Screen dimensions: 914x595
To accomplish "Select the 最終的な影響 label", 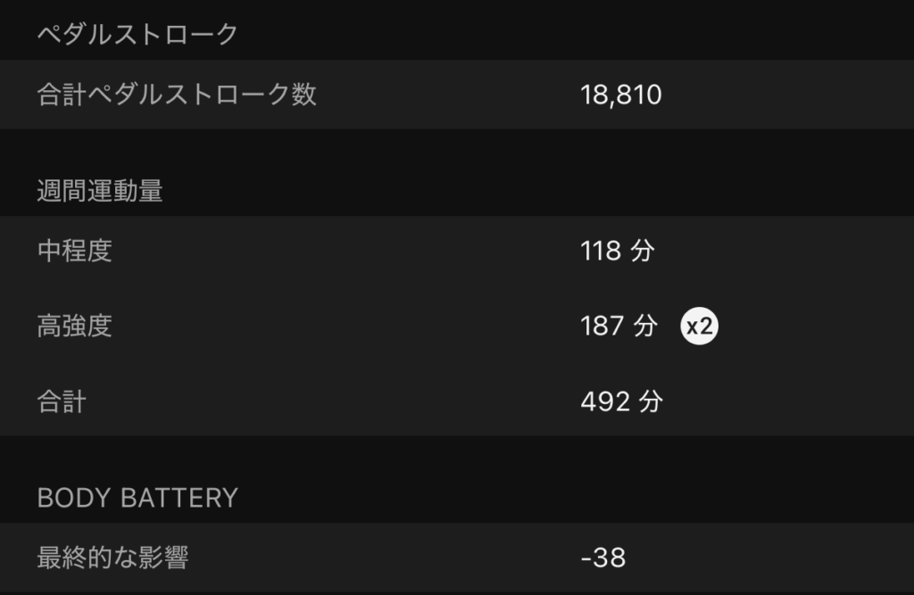I will click(x=112, y=558).
